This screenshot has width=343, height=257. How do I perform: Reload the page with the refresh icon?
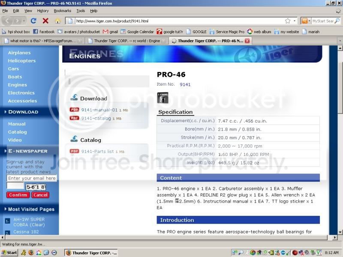(x=33, y=21)
